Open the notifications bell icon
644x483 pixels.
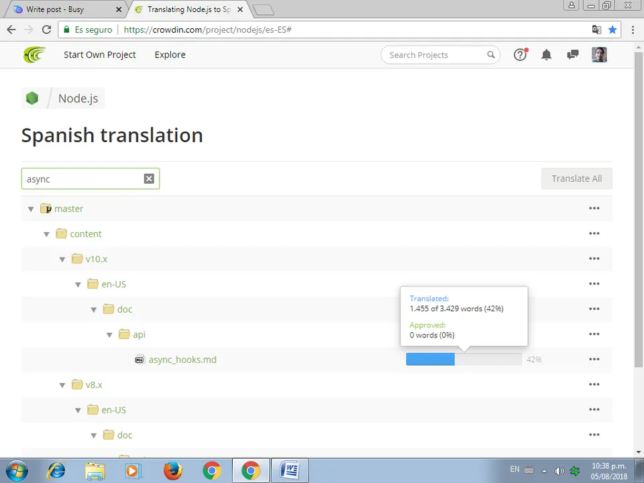tap(546, 54)
